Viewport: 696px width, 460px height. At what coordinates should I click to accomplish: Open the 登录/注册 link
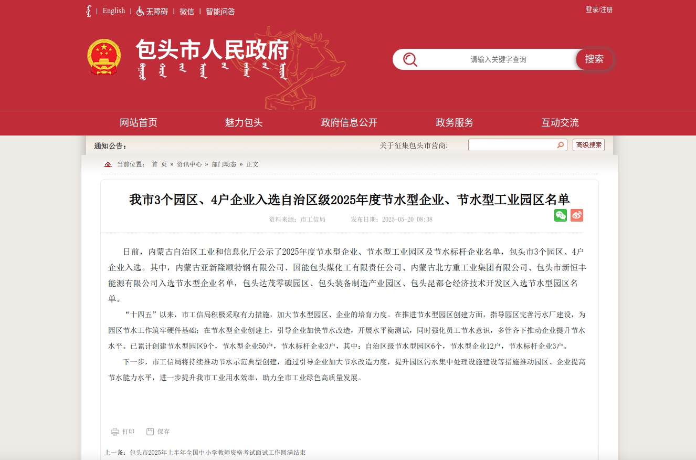[x=599, y=10]
